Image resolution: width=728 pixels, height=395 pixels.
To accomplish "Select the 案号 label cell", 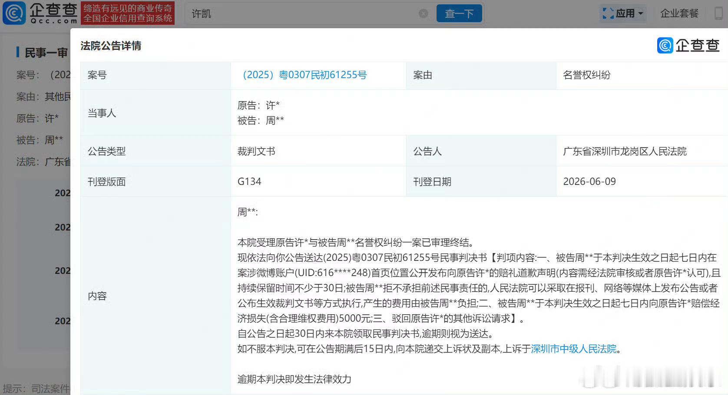I will tap(156, 75).
